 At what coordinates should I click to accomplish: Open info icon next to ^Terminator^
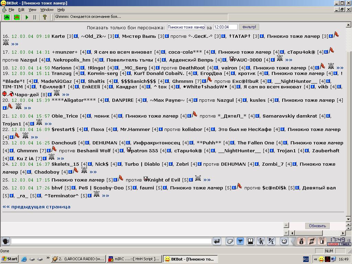click(x=89, y=196)
